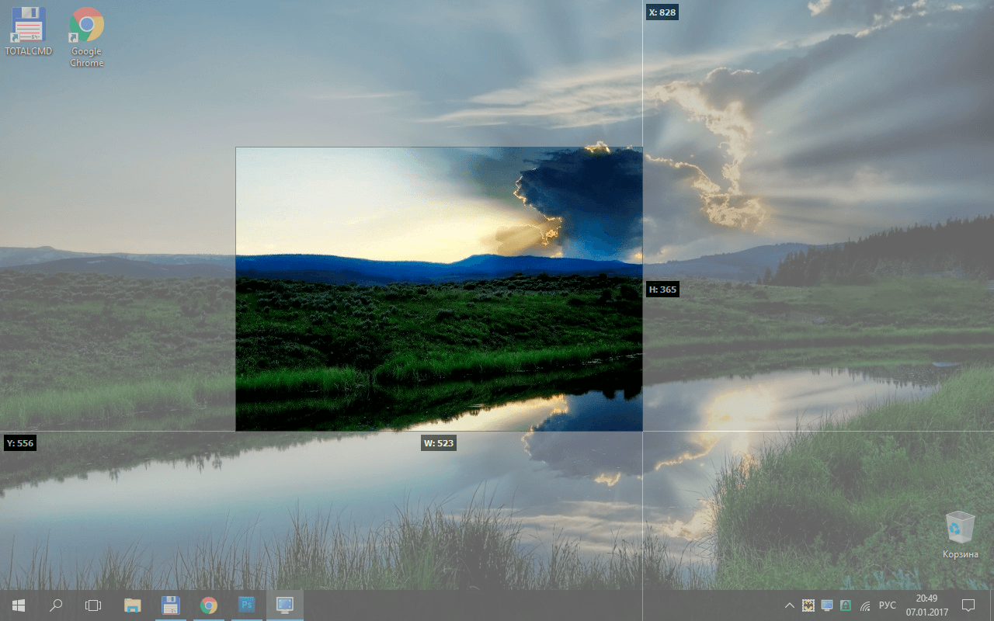The image size is (994, 621).
Task: Switch to Chrome in the taskbar
Action: tap(208, 605)
